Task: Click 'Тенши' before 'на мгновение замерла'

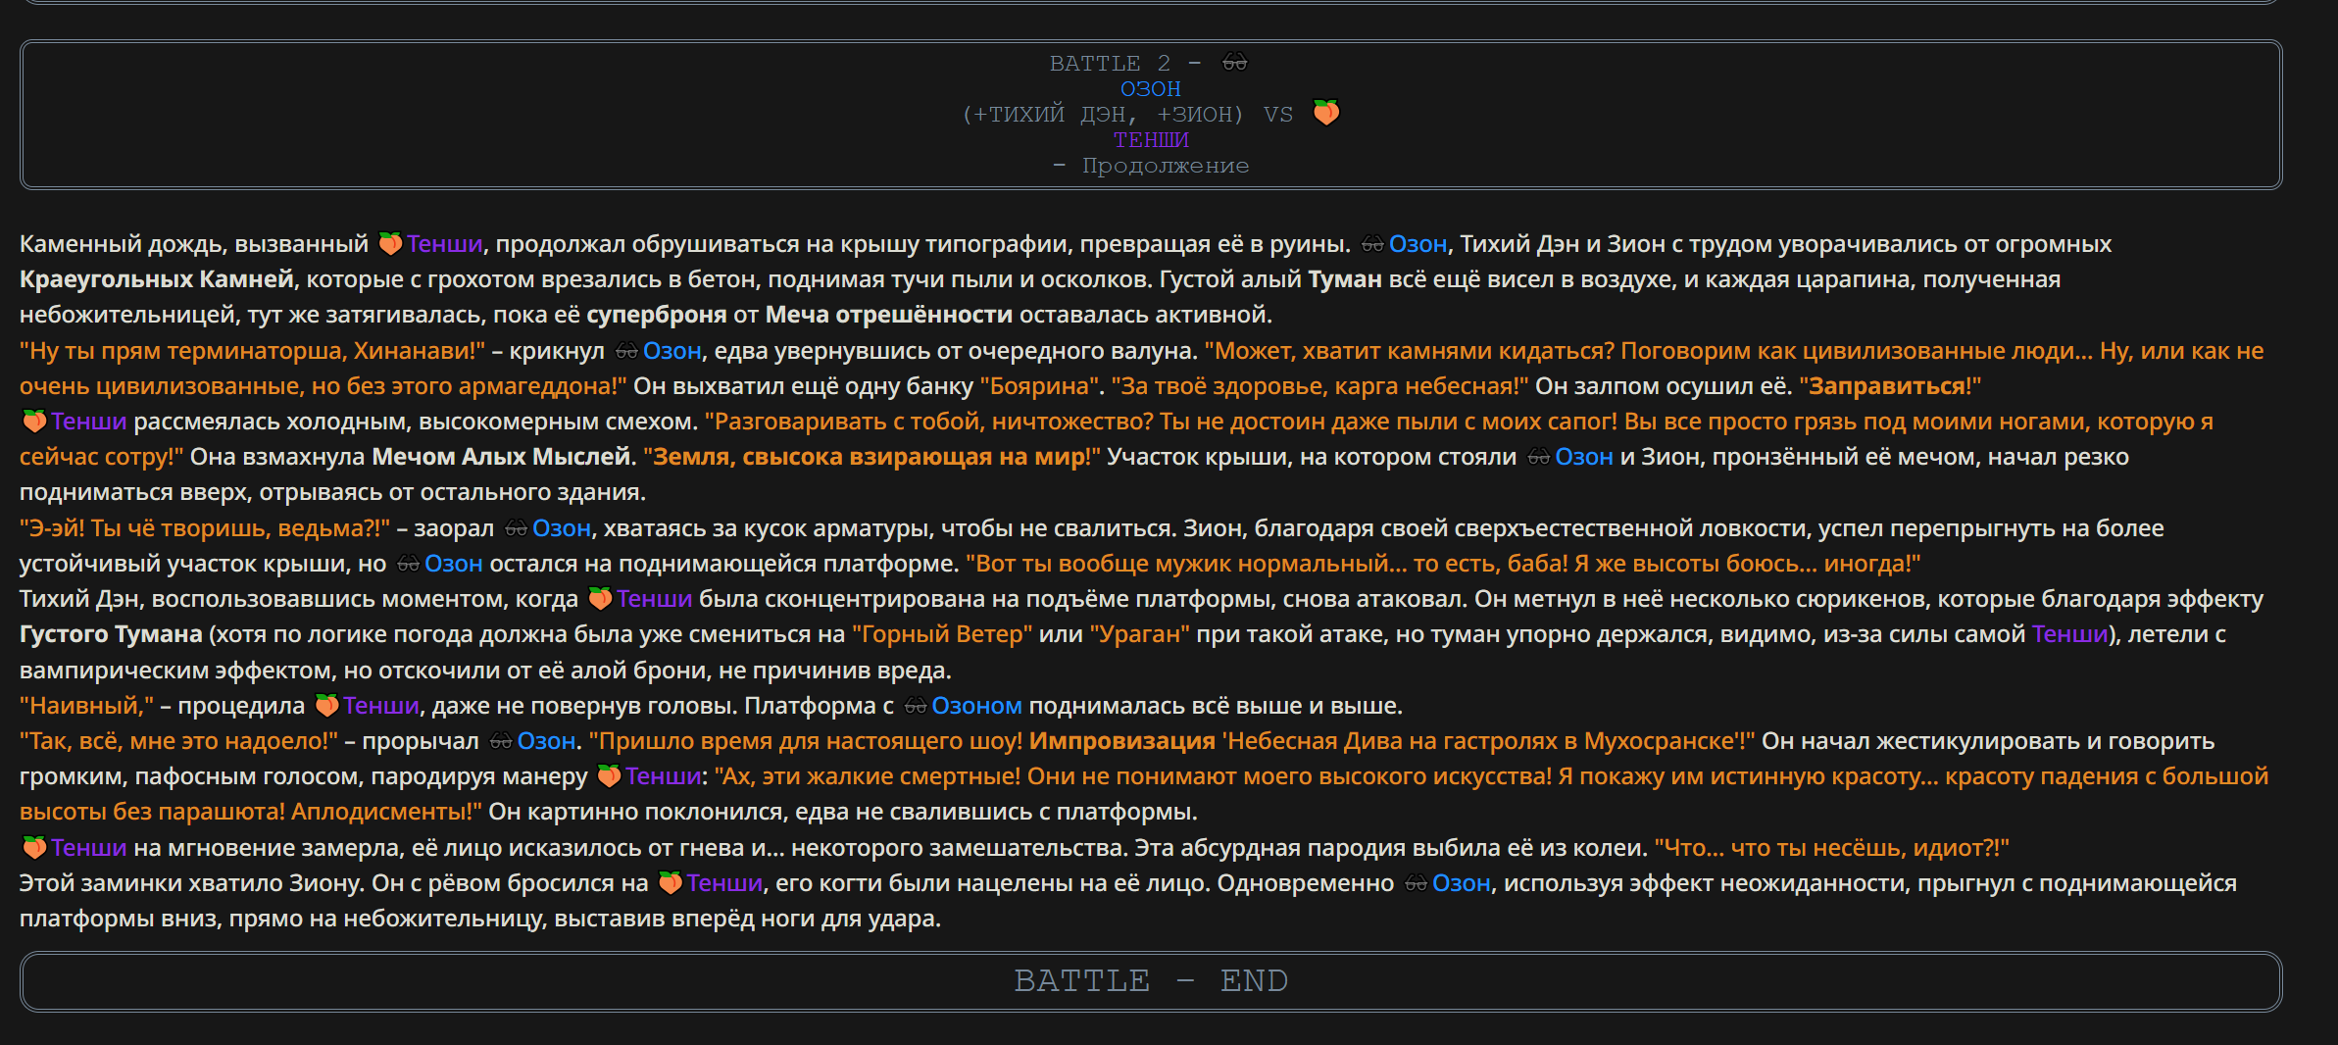Action: 88,848
